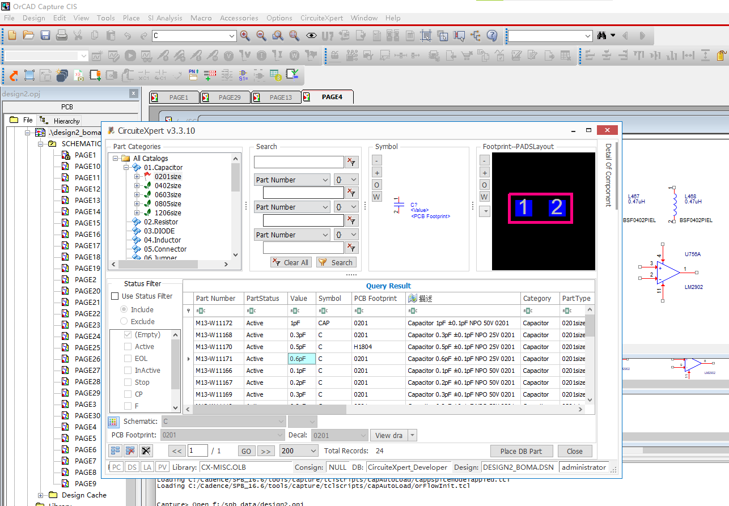Click the Clear All button

click(x=291, y=262)
